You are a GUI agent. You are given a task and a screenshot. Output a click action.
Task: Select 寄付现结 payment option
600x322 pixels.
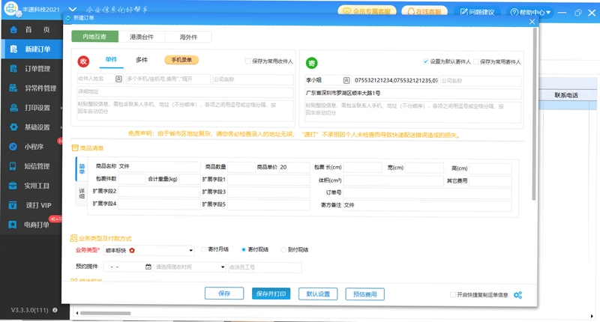243,250
